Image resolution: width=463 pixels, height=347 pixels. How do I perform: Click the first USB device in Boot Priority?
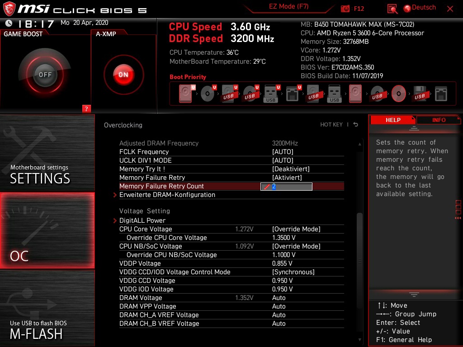pos(228,93)
